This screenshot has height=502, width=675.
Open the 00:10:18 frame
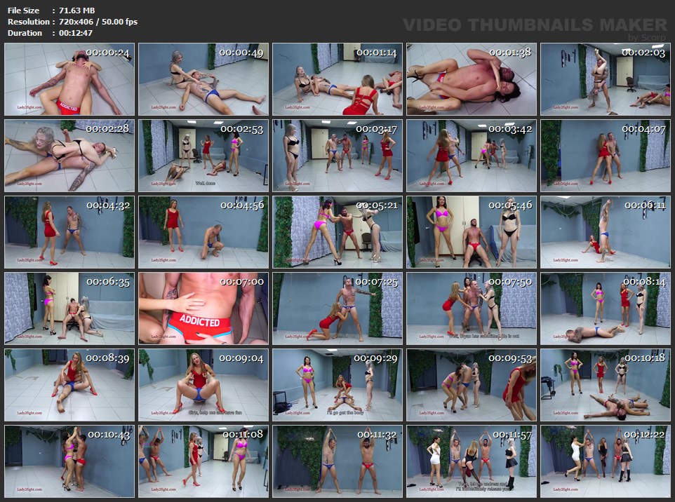(x=605, y=385)
